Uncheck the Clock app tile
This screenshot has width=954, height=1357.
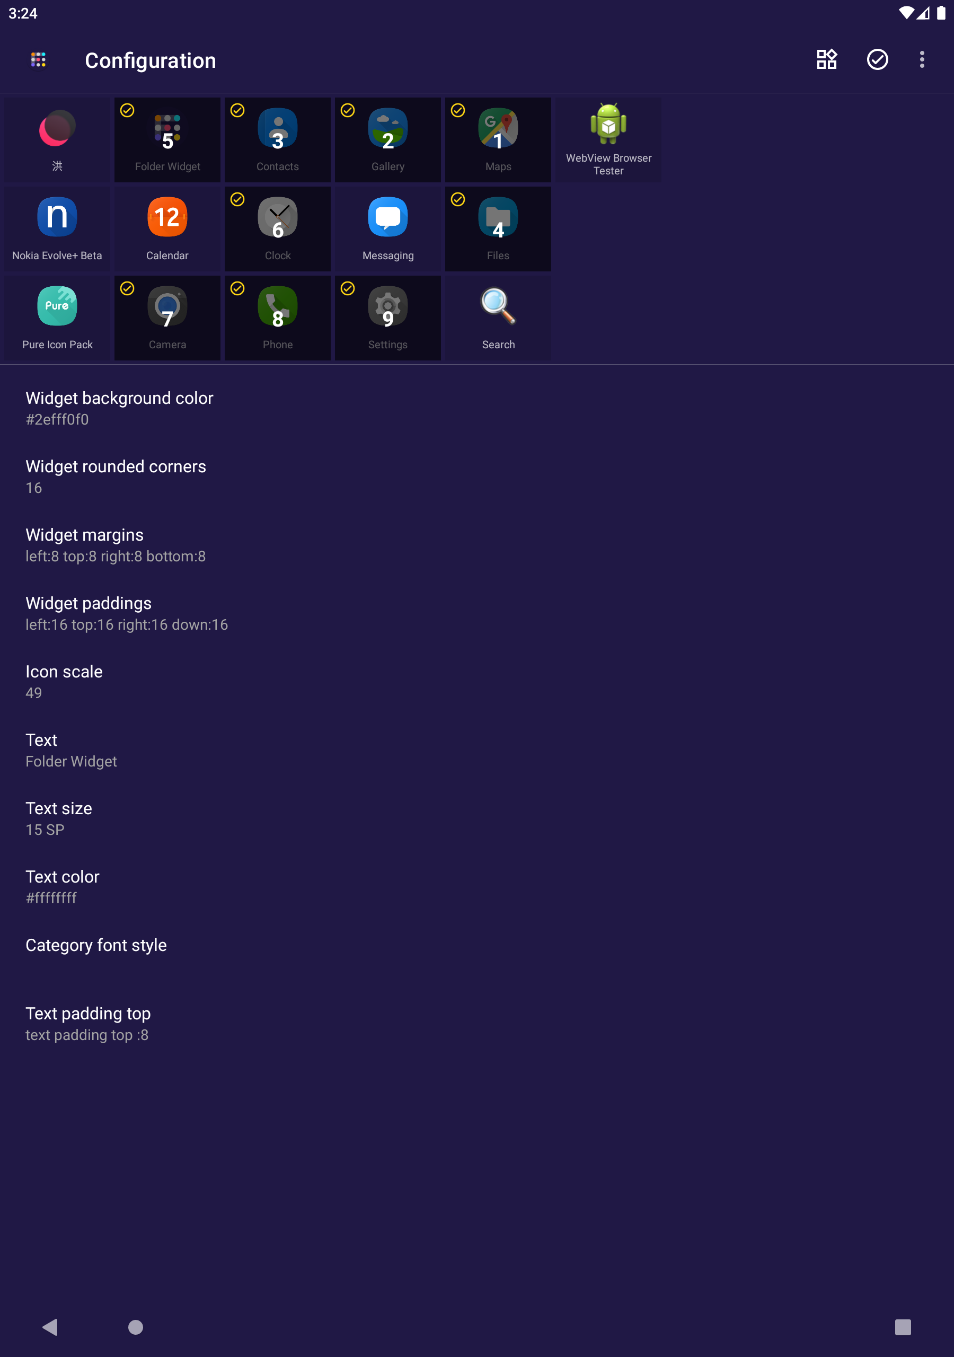tap(278, 228)
